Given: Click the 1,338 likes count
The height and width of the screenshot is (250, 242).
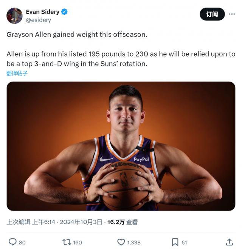Looking at the screenshot, I should [x=133, y=242].
